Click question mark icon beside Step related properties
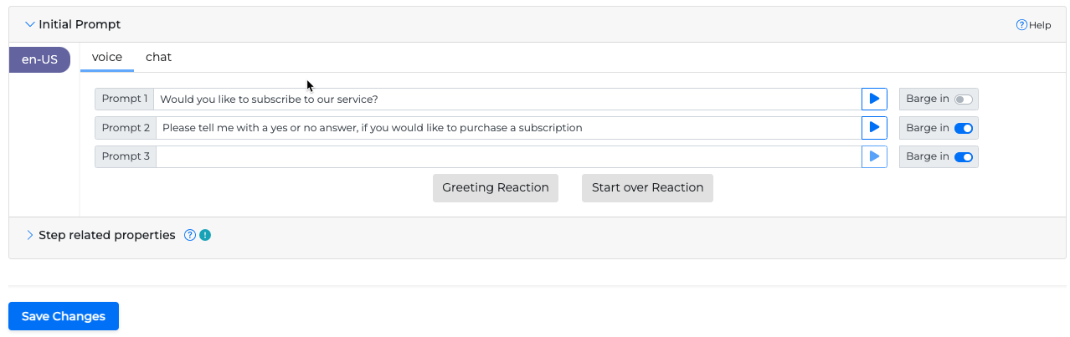Viewport: 1070px width, 337px height. click(x=190, y=235)
